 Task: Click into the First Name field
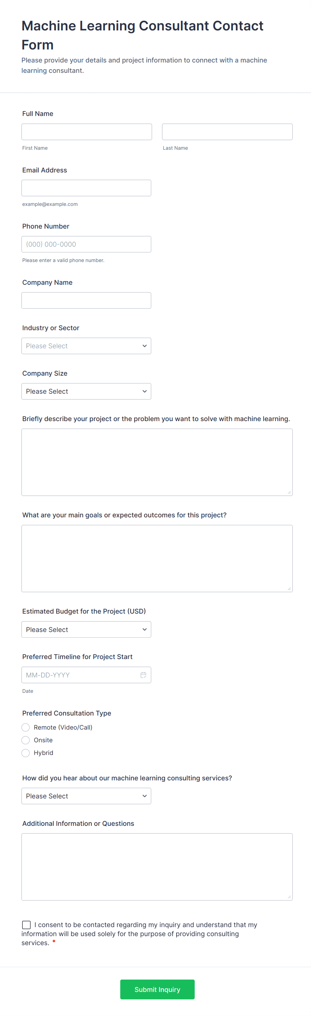tap(86, 131)
